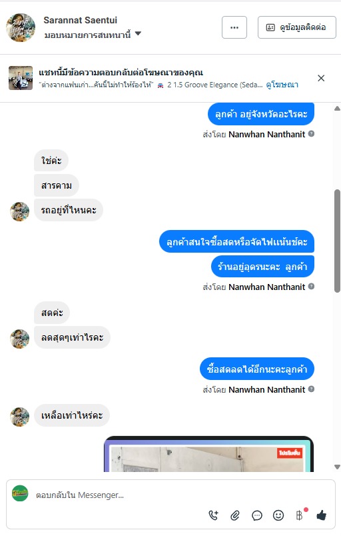Click the ดูข้อมูลติดต่อ button
Image resolution: width=341 pixels, height=536 pixels.
coord(296,27)
